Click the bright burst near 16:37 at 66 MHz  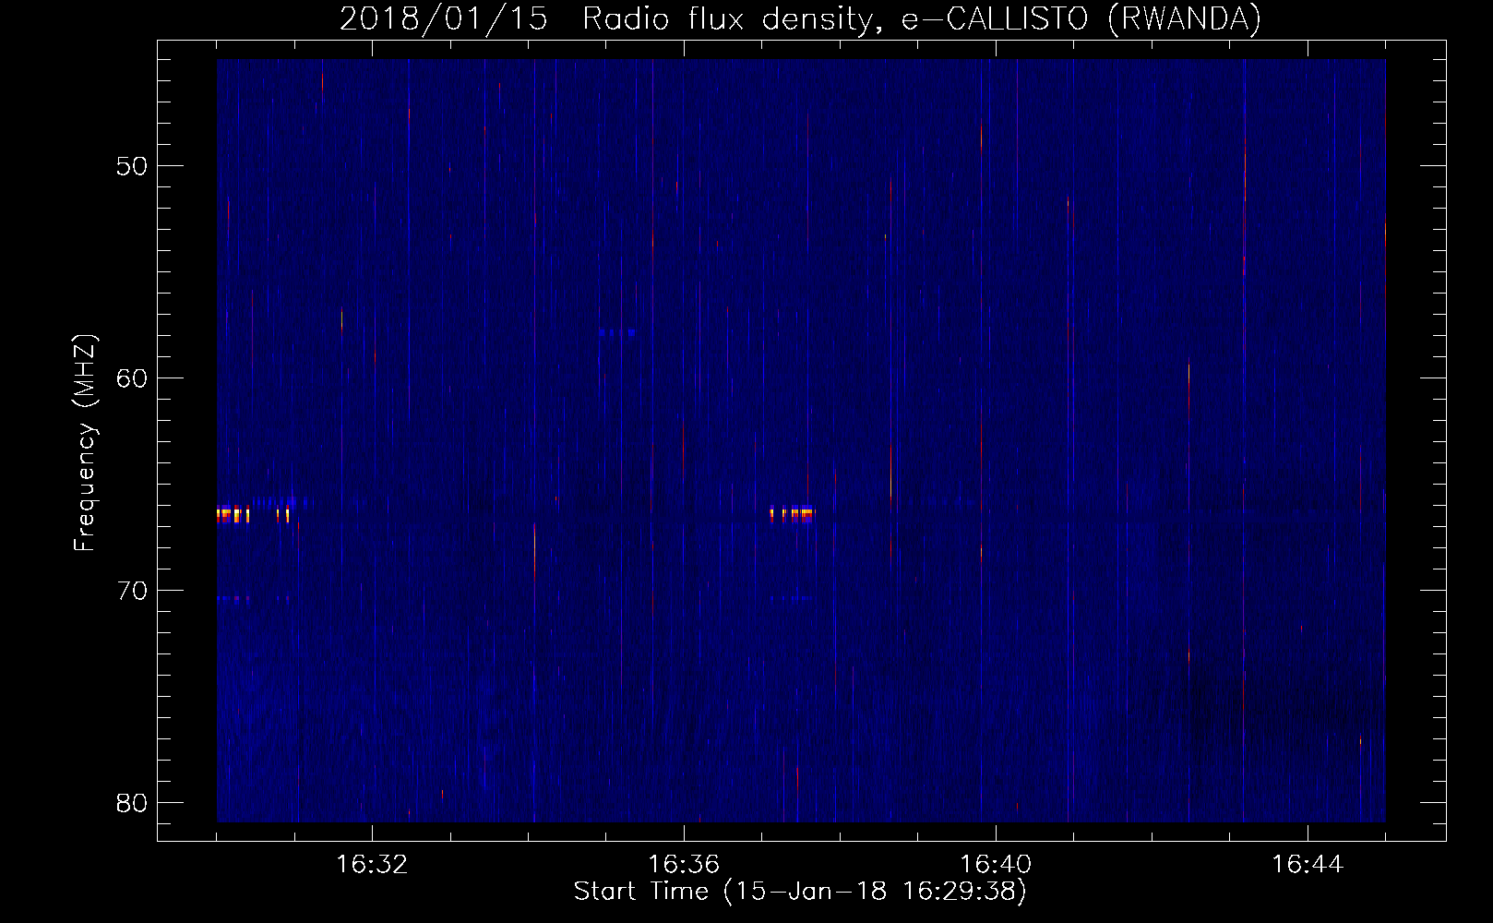click(792, 515)
